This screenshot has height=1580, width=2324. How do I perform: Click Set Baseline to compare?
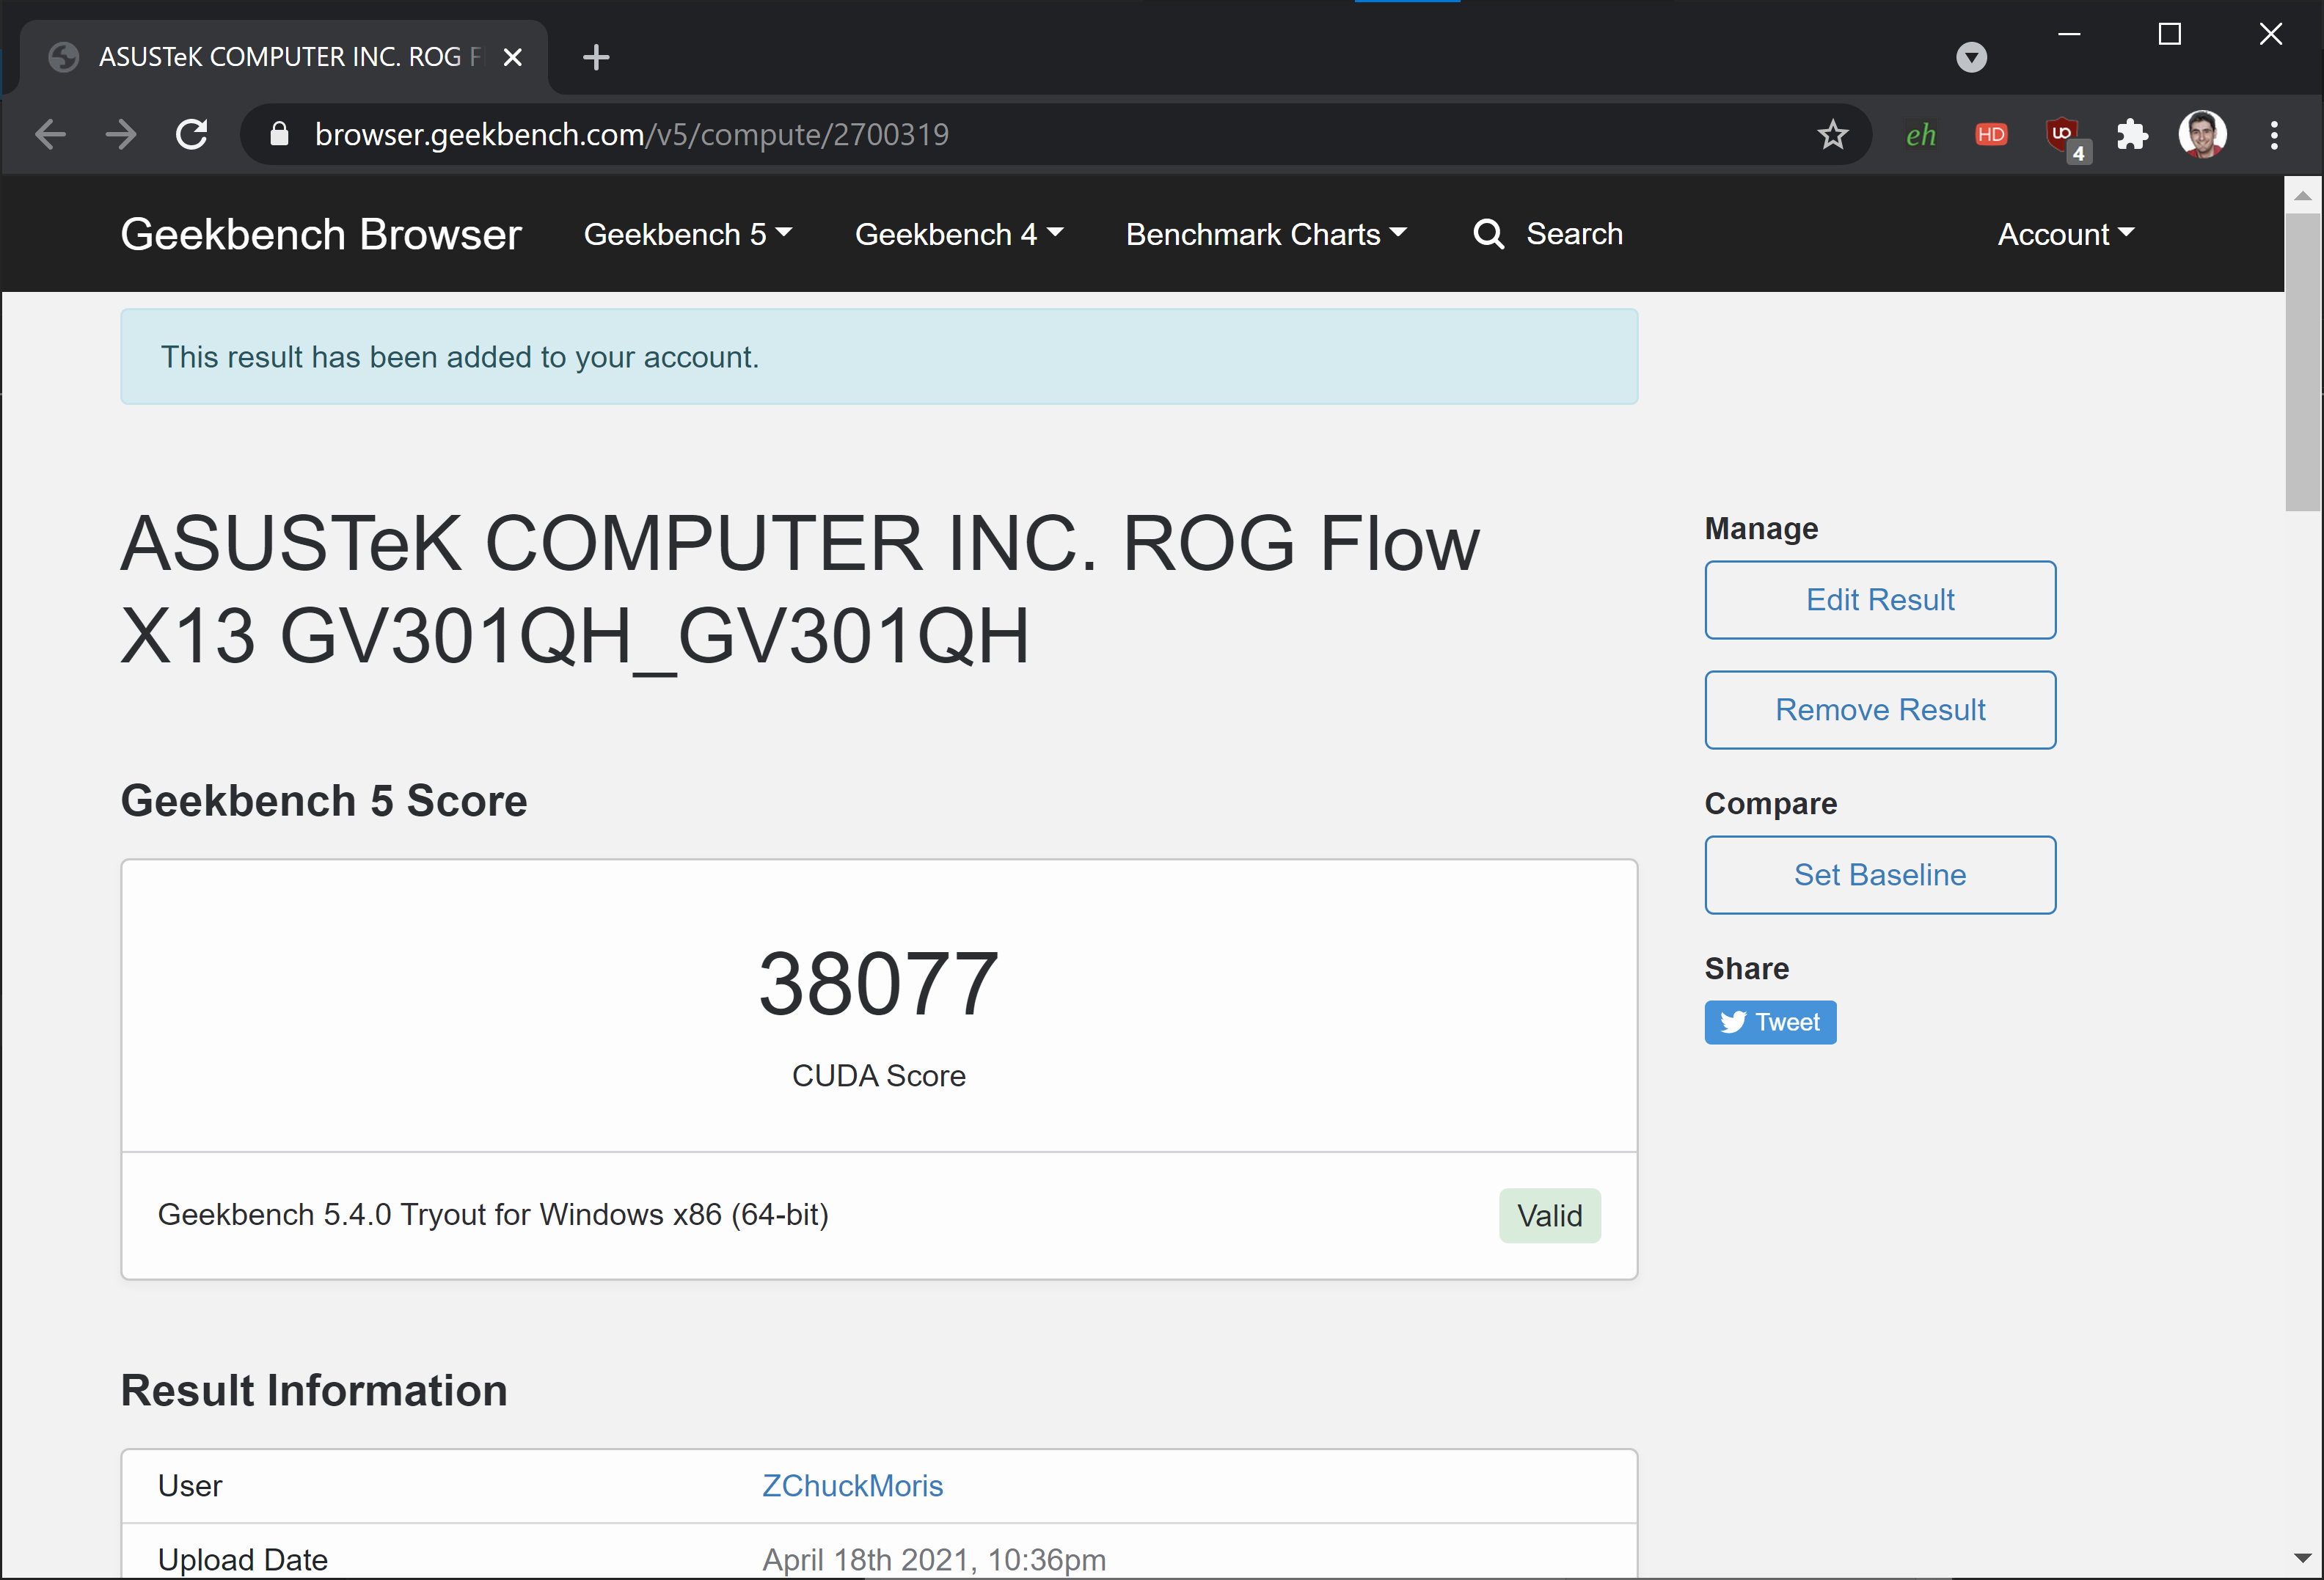[x=1879, y=874]
